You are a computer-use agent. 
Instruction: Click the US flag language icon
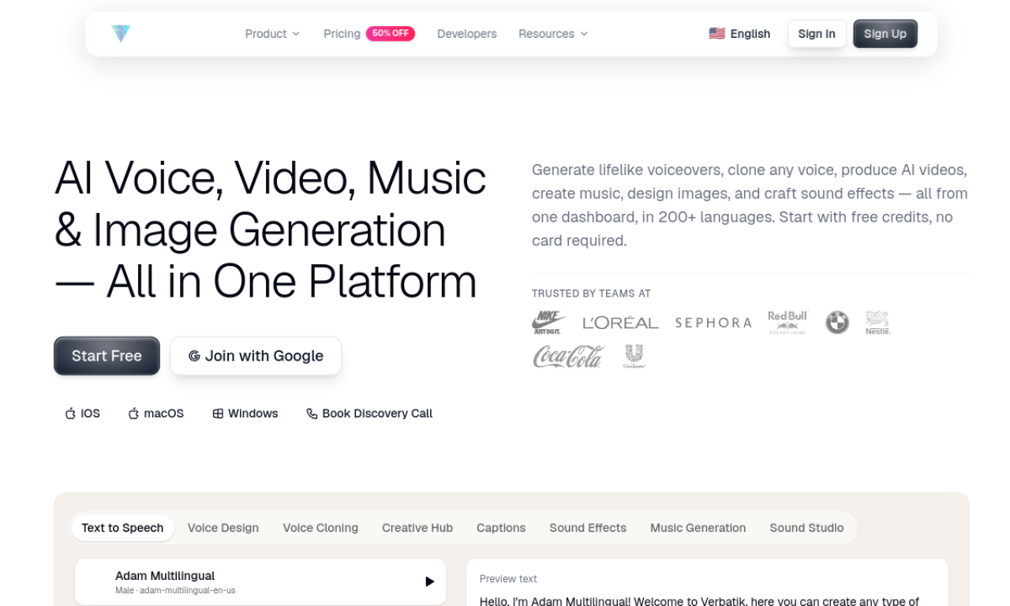click(716, 33)
